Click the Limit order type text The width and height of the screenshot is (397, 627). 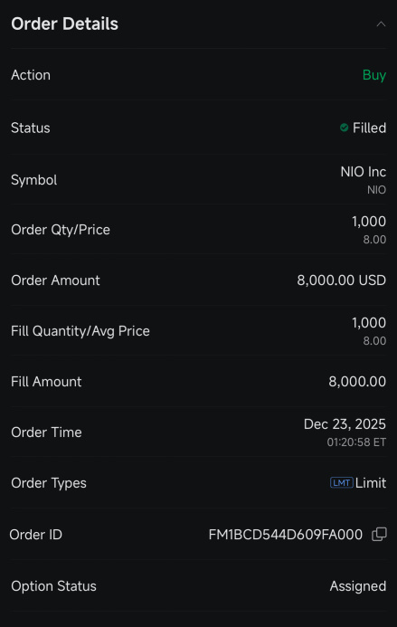[x=371, y=482]
